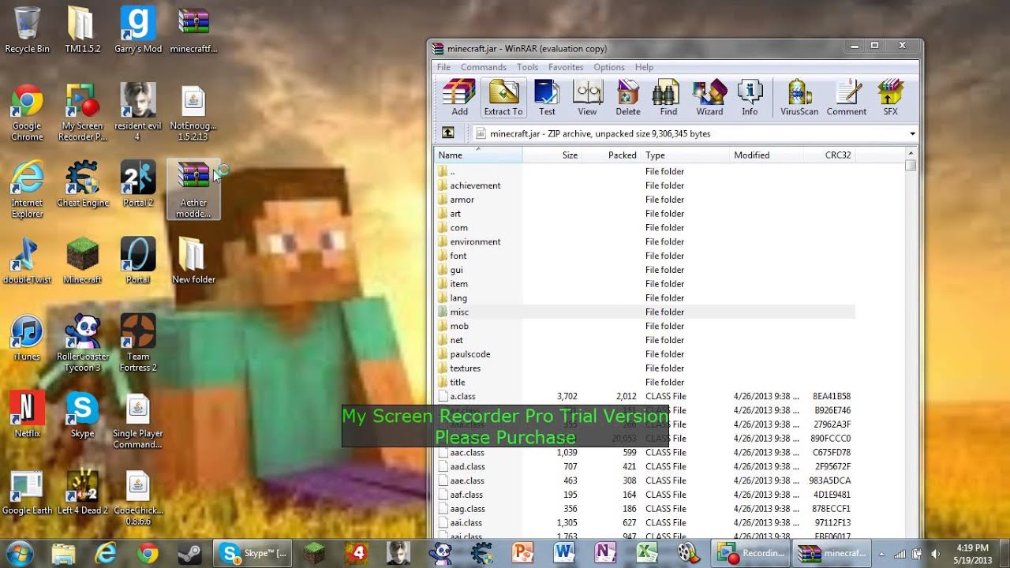Click the SFX toolbar icon

coord(890,98)
